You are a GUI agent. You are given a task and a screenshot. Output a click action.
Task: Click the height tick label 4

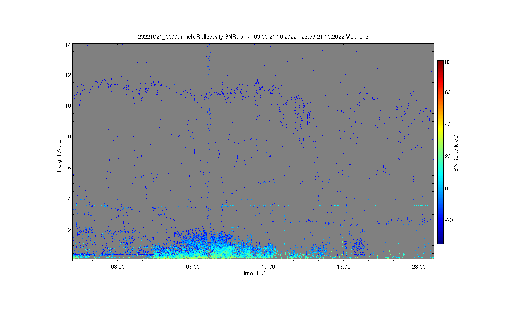click(x=69, y=199)
